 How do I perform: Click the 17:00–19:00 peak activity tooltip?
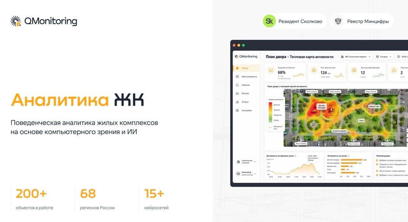pyautogui.click(x=313, y=158)
